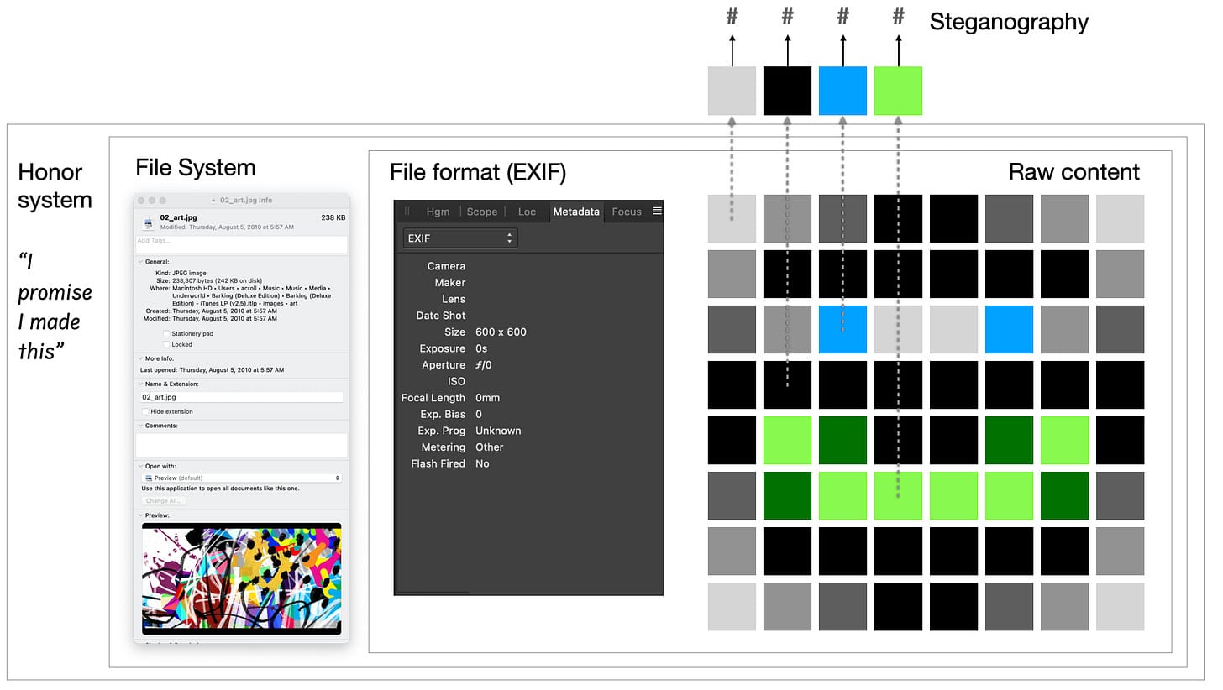Image resolution: width=1223 pixels, height=690 pixels.
Task: Enable the Stationery pad checkbox
Action: (166, 334)
